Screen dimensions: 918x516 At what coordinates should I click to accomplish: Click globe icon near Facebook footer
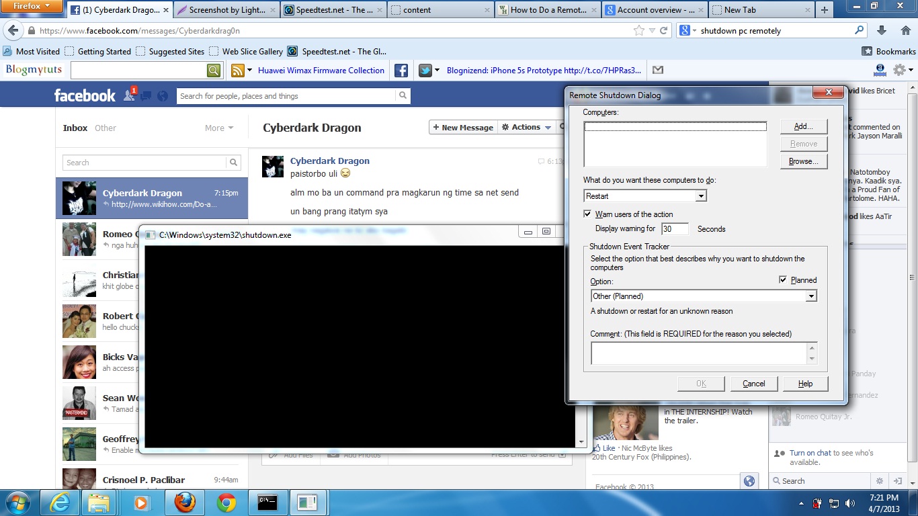[x=749, y=481]
